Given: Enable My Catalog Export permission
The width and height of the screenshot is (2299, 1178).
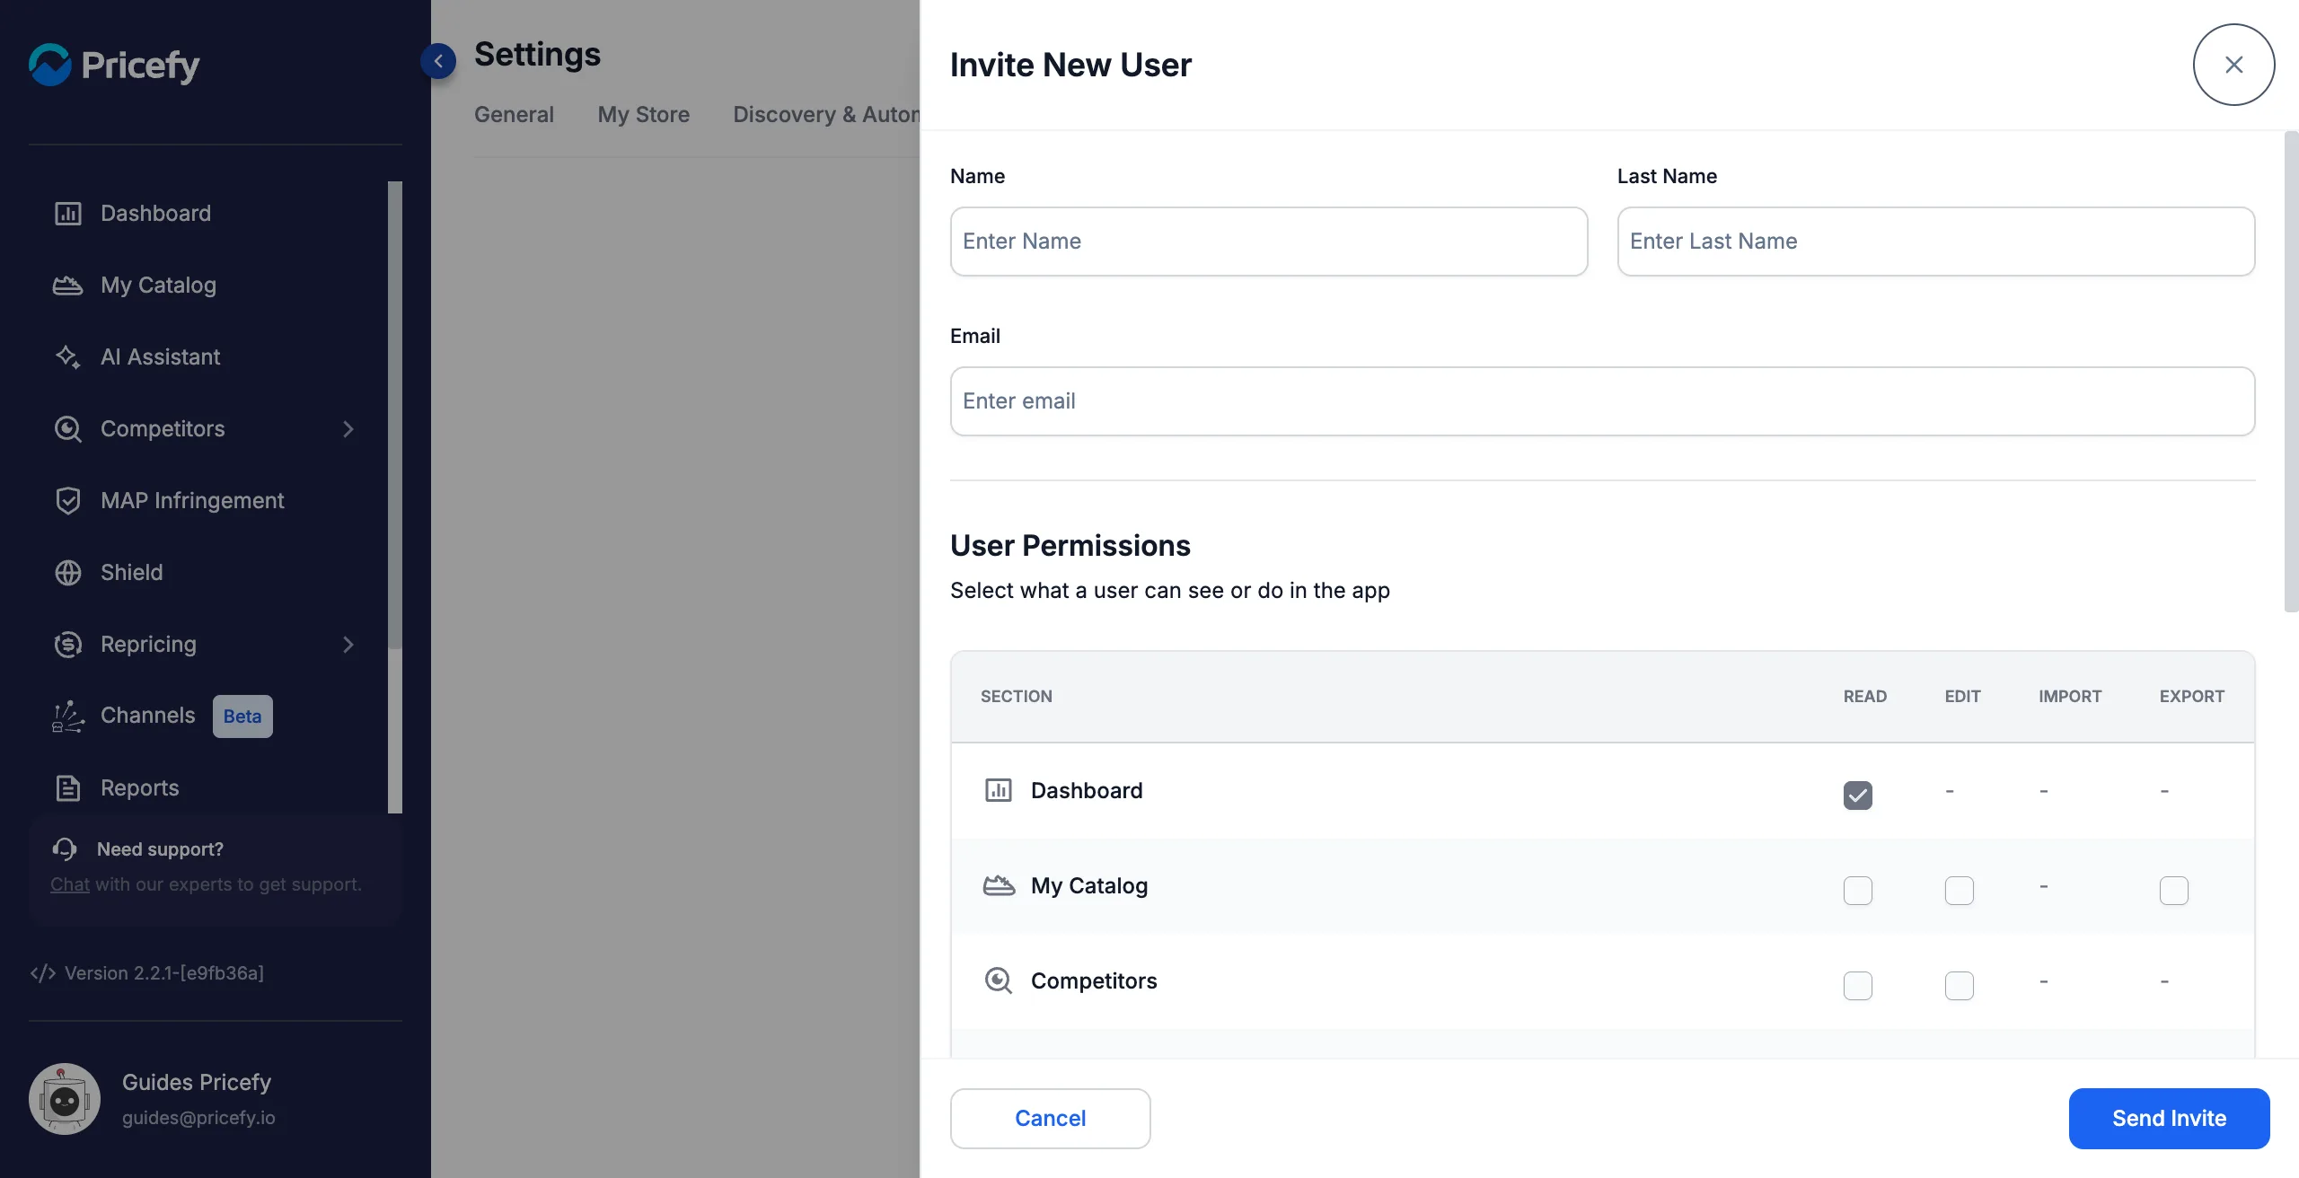Looking at the screenshot, I should [x=2174, y=891].
